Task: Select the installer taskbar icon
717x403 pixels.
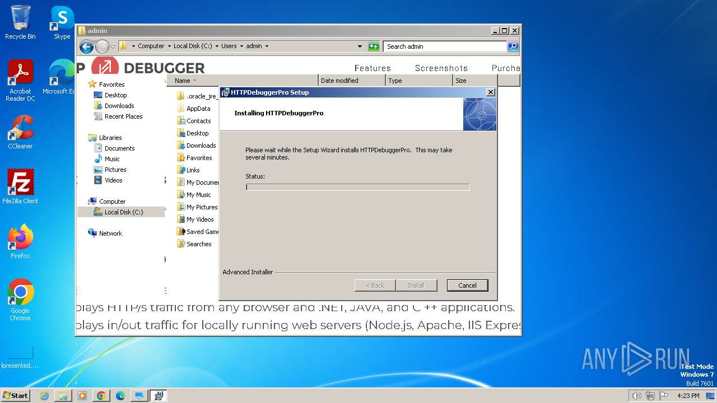Action: click(x=159, y=396)
